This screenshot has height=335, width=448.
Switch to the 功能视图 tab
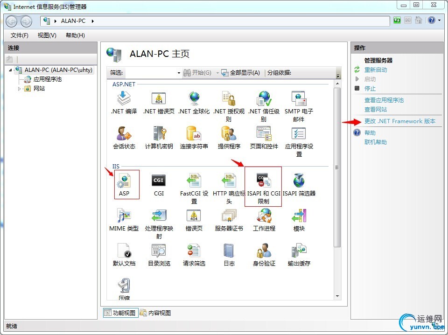tap(120, 313)
